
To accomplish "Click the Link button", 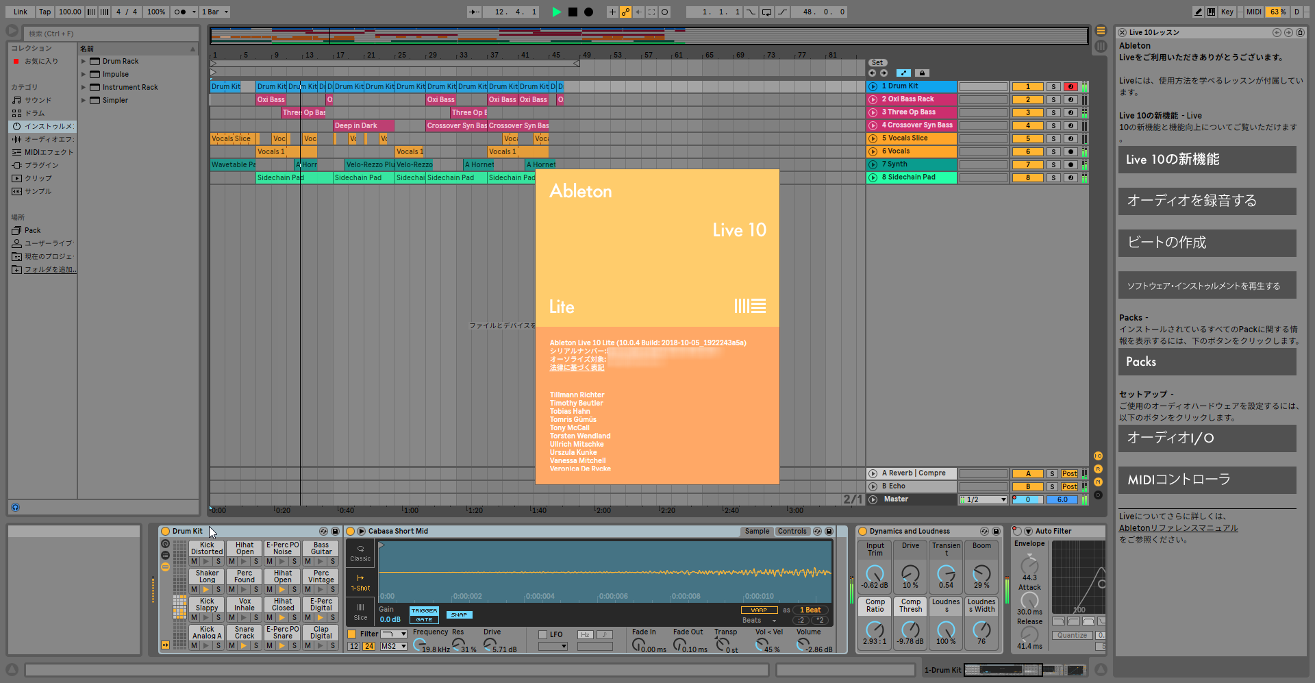I will click(x=21, y=12).
